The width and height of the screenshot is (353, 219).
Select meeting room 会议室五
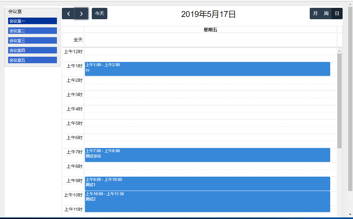click(x=32, y=60)
